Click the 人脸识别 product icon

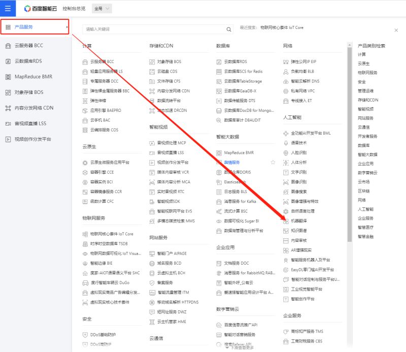(x=286, y=153)
